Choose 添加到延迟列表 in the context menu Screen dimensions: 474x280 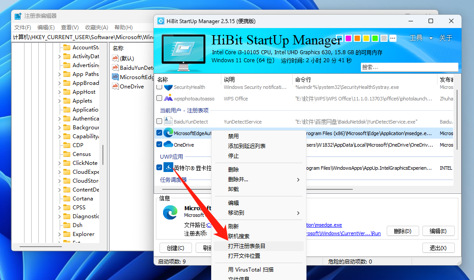[259, 146]
